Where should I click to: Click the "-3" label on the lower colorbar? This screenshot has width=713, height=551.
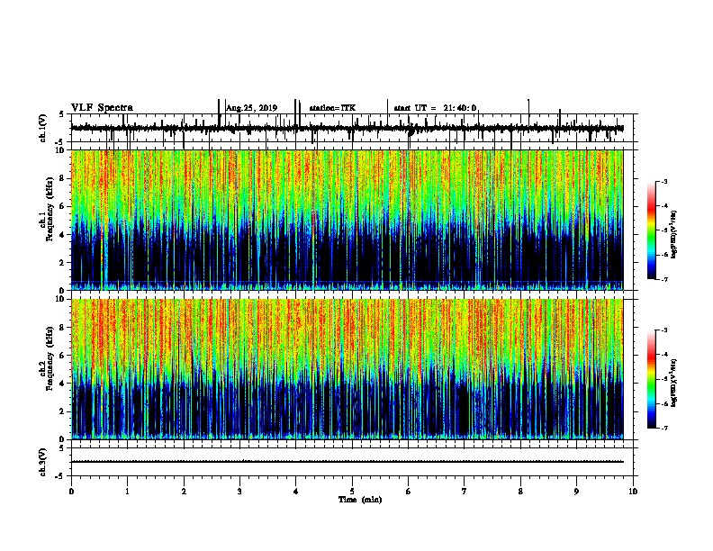(663, 330)
